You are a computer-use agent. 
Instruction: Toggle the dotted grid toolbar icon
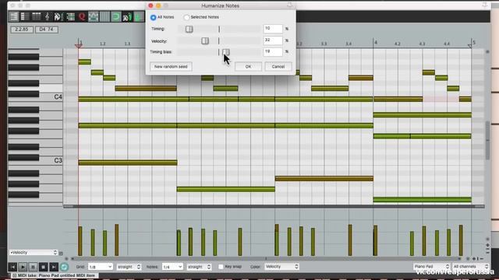[70, 16]
